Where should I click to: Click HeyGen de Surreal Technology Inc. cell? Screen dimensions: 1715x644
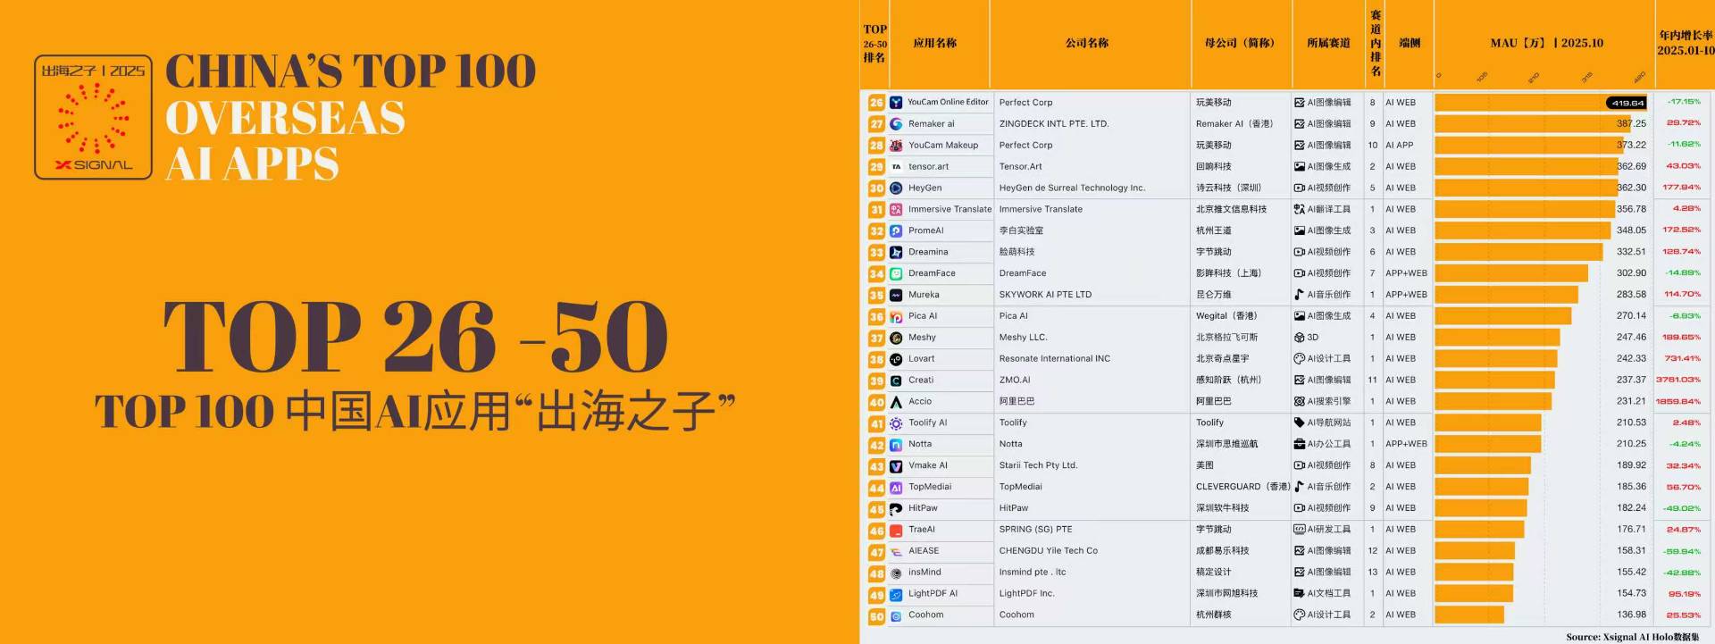coord(1072,188)
